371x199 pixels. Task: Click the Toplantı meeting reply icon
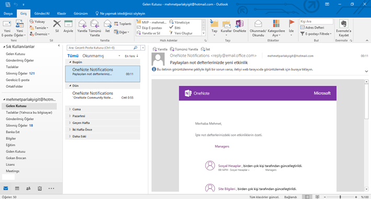[x=123, y=24]
